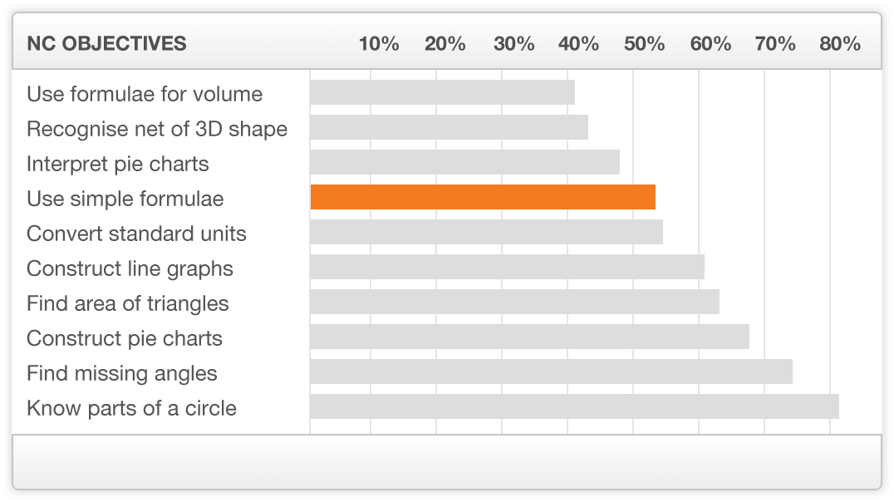
Task: Select the 10% axis header
Action: pos(379,44)
